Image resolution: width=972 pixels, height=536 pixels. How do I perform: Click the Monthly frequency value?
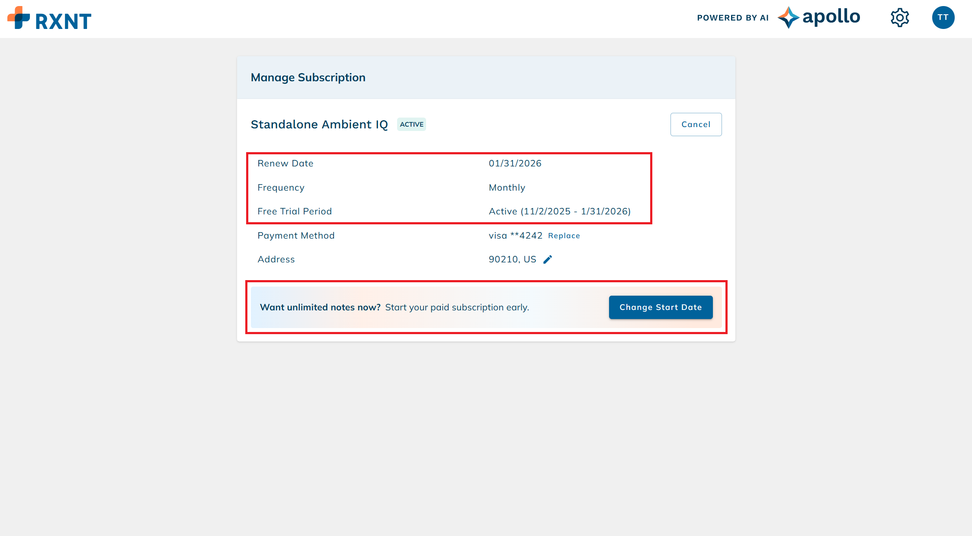coord(507,188)
